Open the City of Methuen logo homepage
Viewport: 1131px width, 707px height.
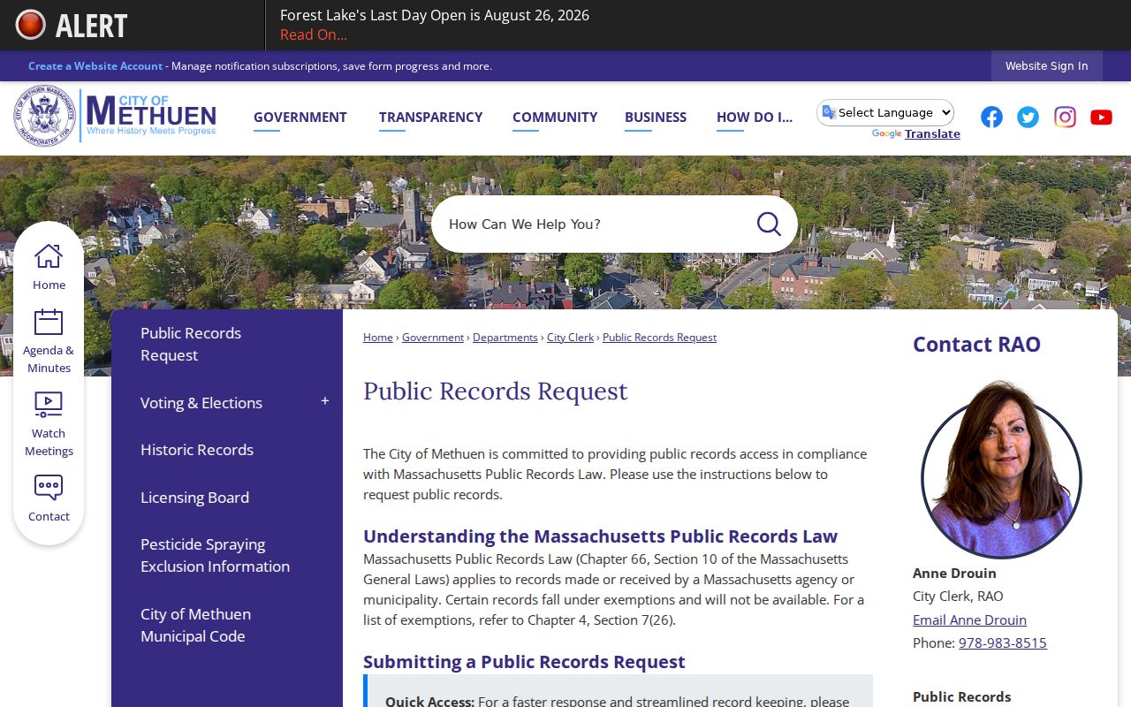coord(115,116)
